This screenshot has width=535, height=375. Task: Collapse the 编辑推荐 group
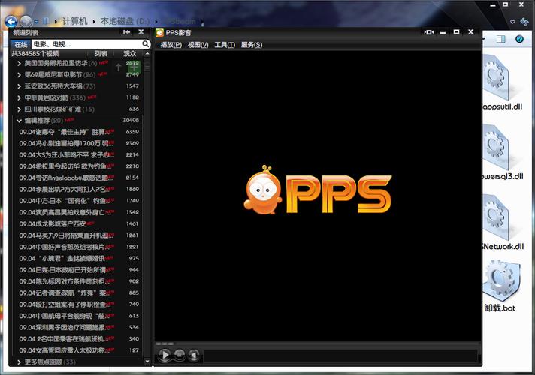[x=19, y=121]
